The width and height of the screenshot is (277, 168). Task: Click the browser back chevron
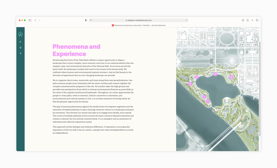point(35,20)
